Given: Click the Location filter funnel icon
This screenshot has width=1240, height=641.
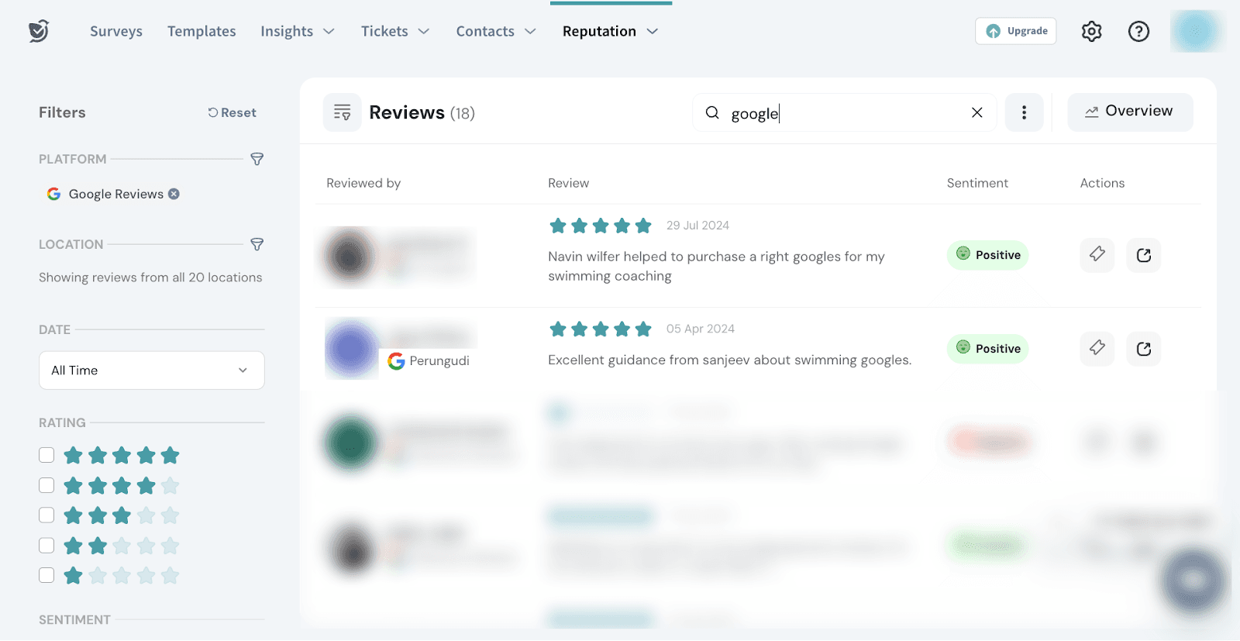Looking at the screenshot, I should 257,244.
